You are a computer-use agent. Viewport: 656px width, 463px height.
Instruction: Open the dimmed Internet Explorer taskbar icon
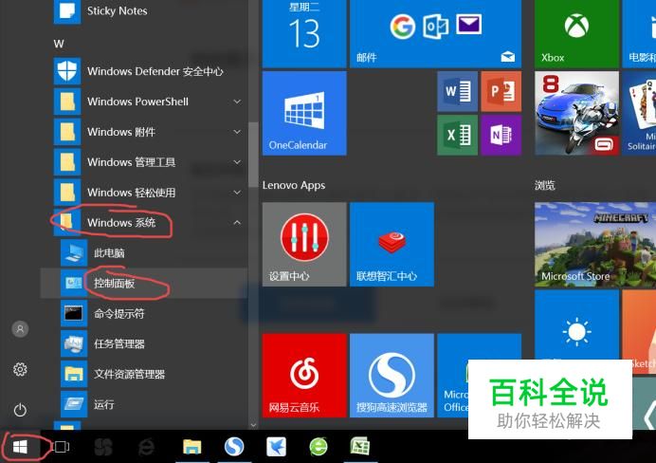pyautogui.click(x=146, y=447)
